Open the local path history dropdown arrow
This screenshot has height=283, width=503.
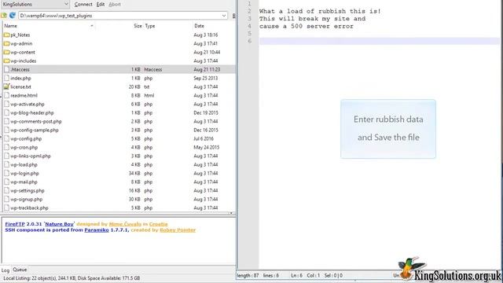[x=224, y=16]
